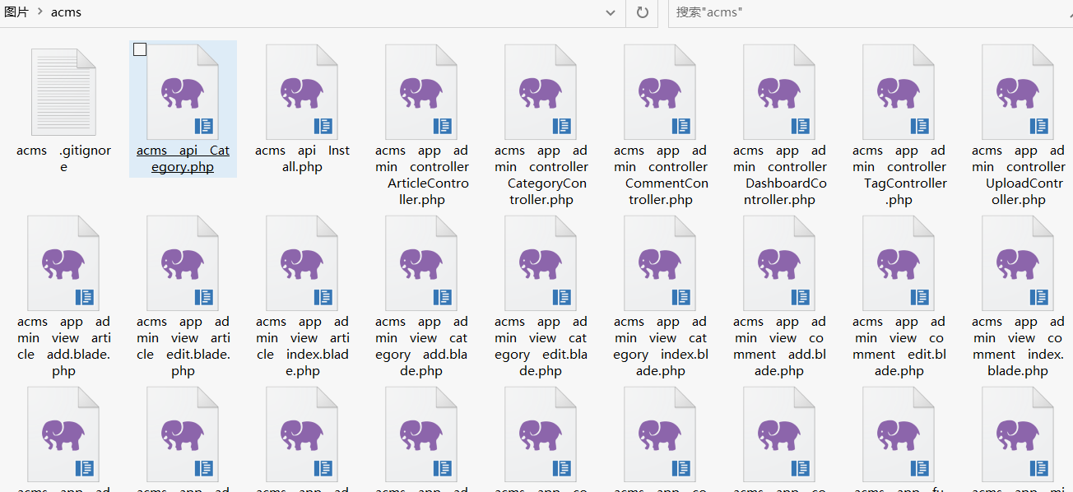Select the comment edit.blade.php file icon
The height and width of the screenshot is (492, 1073).
pos(899,262)
